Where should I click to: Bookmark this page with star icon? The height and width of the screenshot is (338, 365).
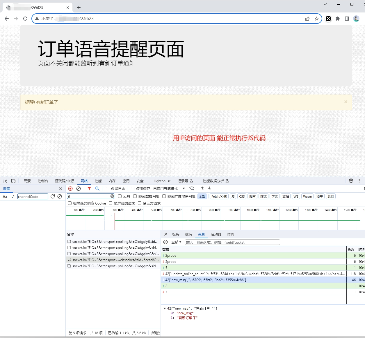click(317, 19)
